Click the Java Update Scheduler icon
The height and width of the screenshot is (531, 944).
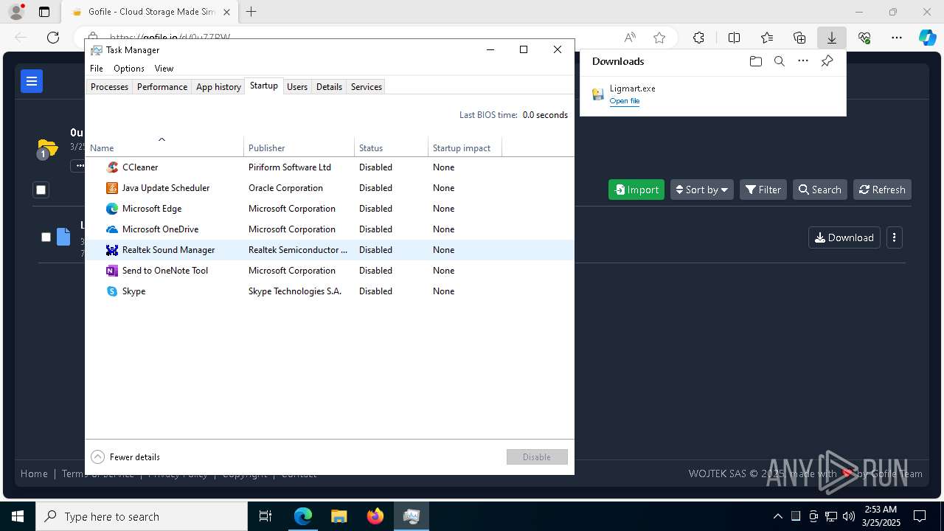(112, 188)
